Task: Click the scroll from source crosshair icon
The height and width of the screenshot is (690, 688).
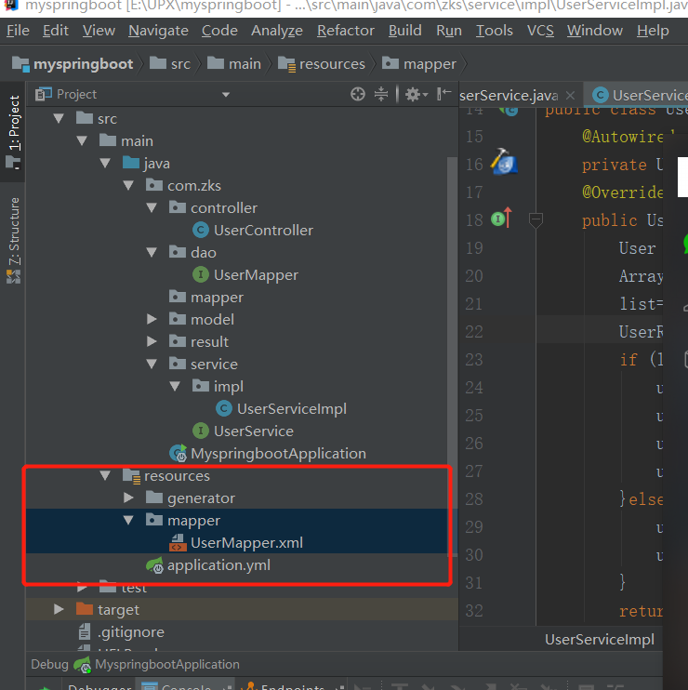Action: click(358, 94)
